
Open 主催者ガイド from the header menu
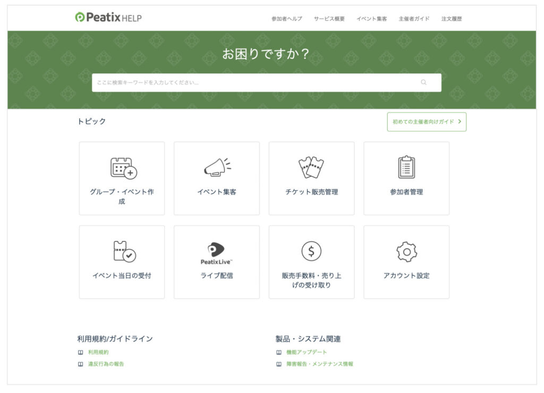414,19
